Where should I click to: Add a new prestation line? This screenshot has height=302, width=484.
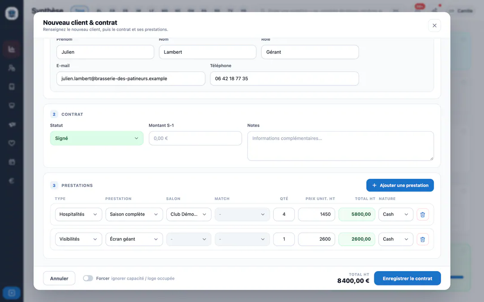[x=400, y=185]
